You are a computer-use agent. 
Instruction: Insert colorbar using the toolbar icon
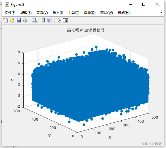(43, 20)
